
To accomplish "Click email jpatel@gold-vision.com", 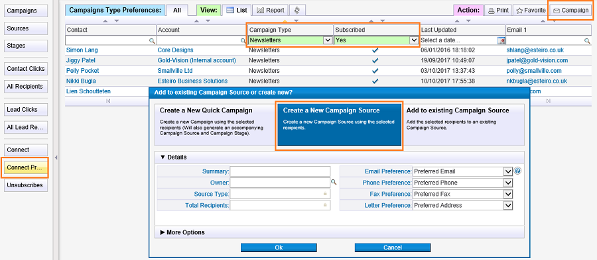I will [537, 60].
